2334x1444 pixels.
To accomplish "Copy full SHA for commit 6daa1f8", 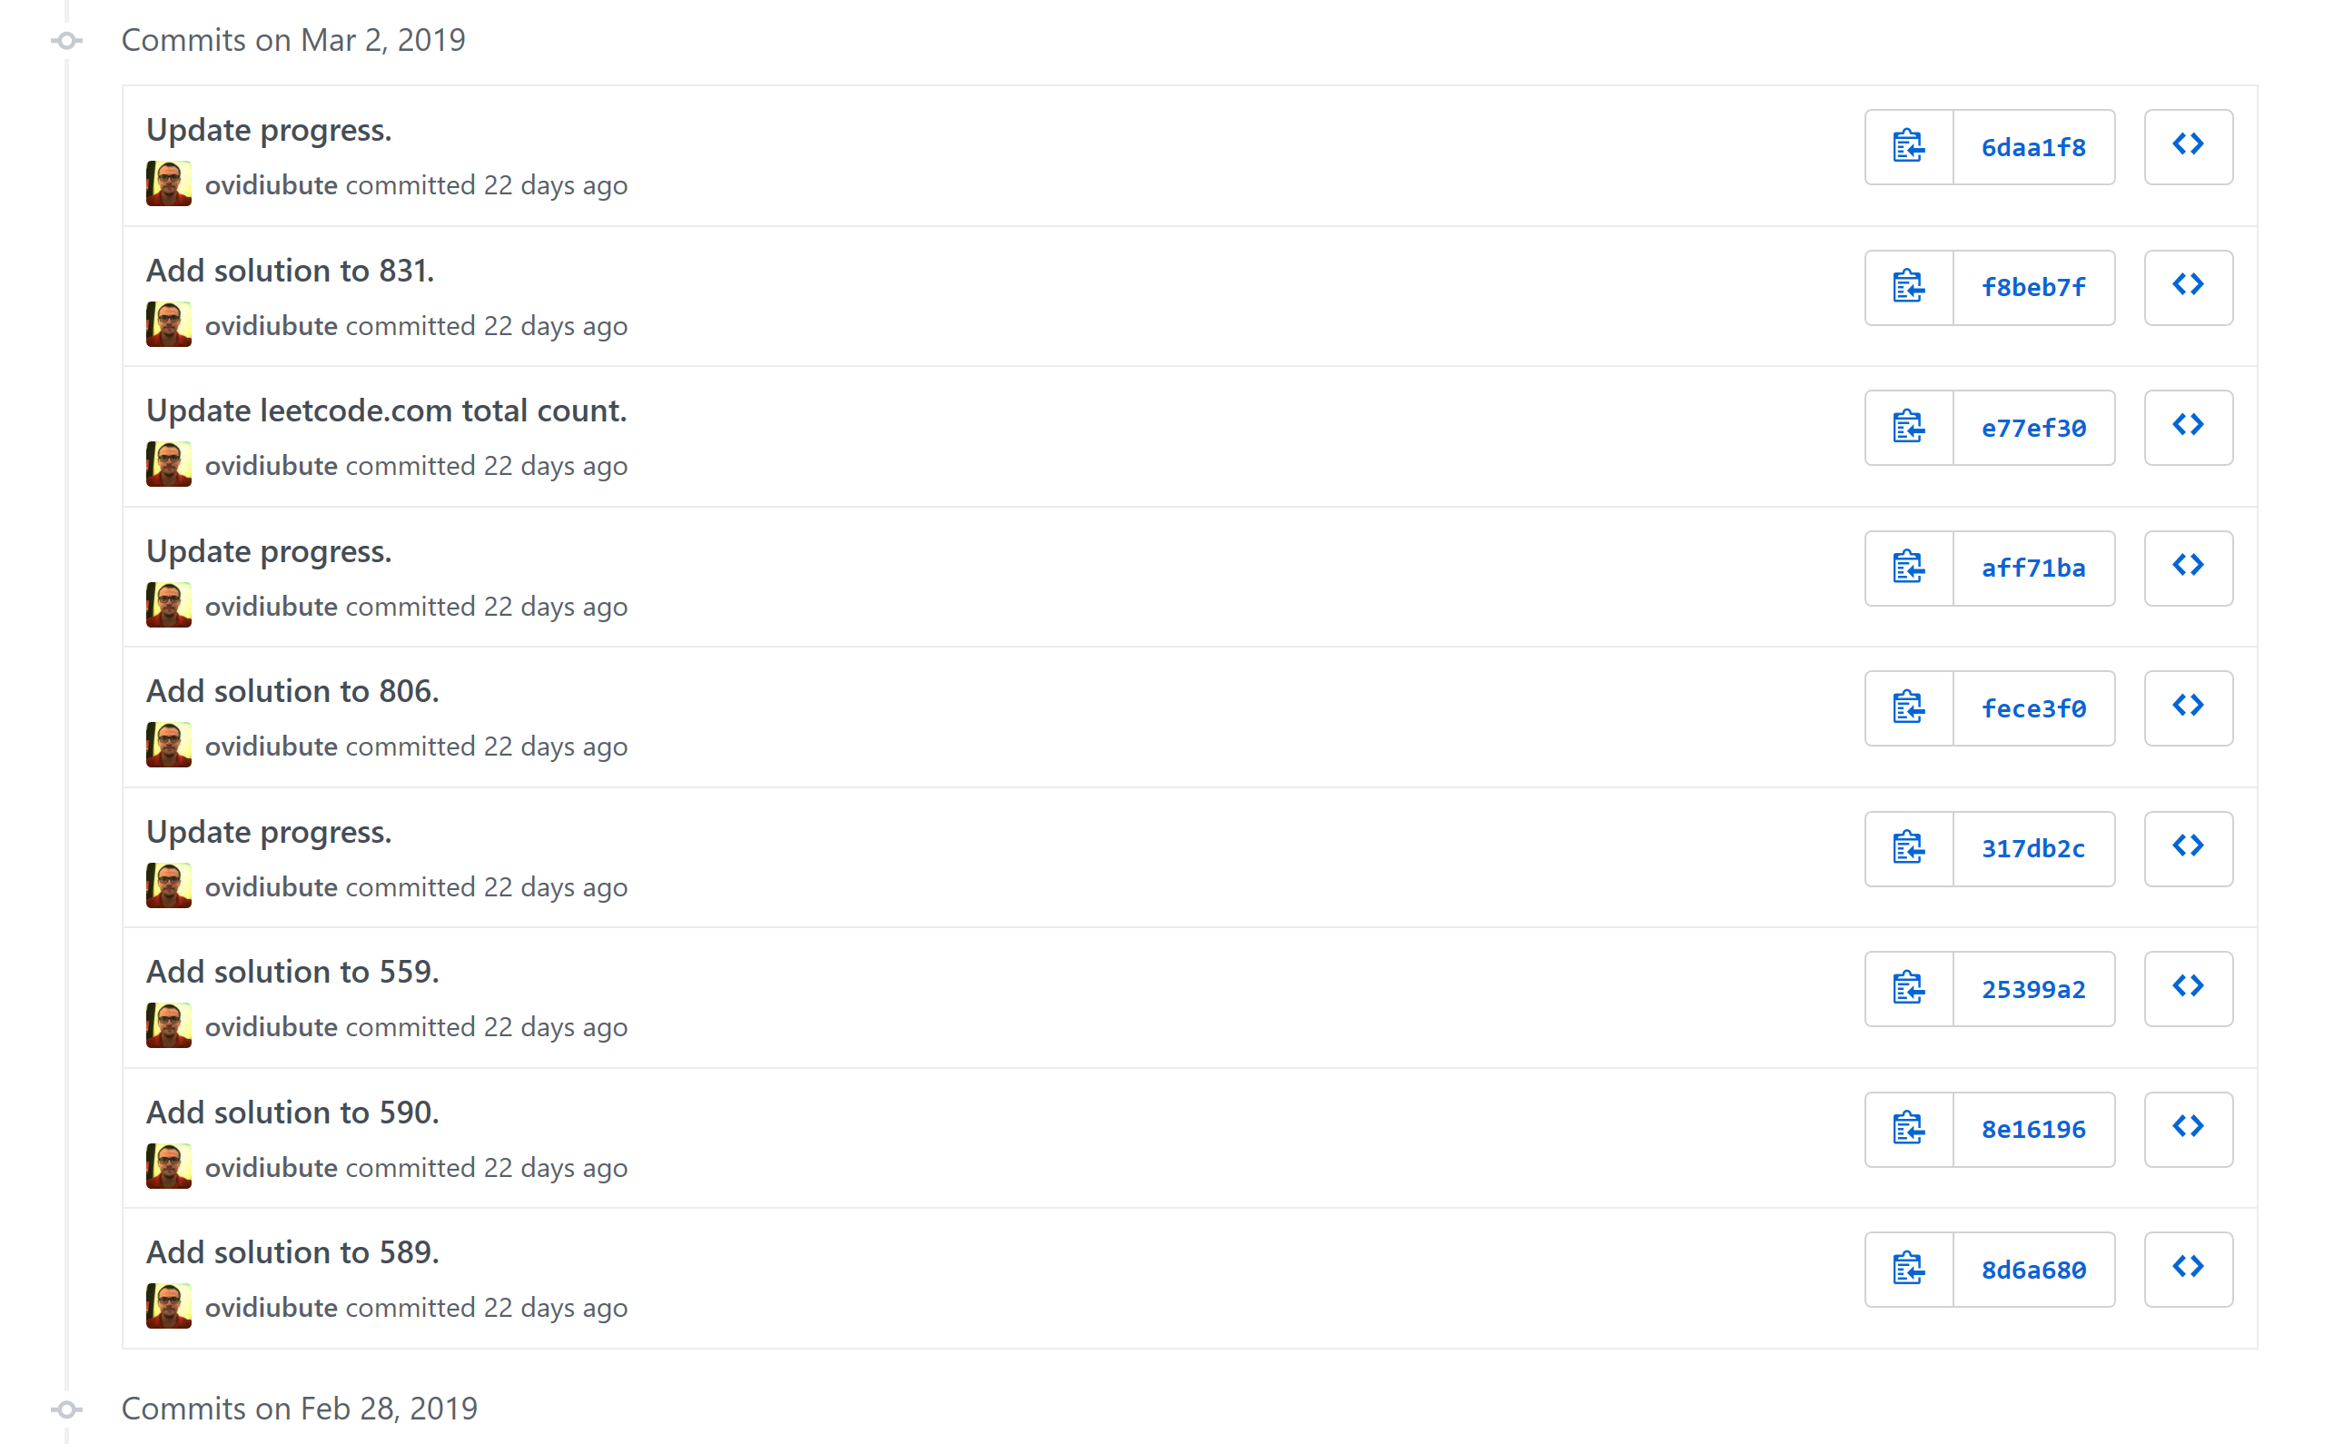I will pyautogui.click(x=1908, y=147).
